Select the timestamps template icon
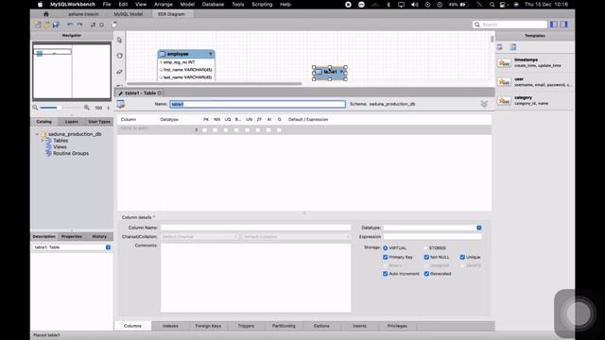Image resolution: width=605 pixels, height=340 pixels. (x=504, y=62)
